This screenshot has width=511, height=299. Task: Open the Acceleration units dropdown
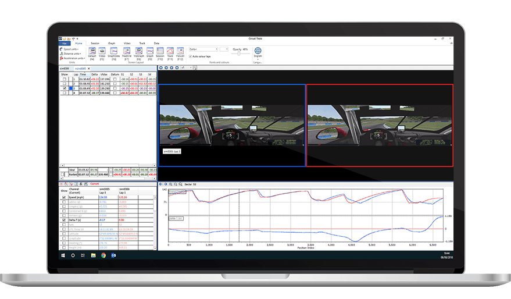point(73,59)
